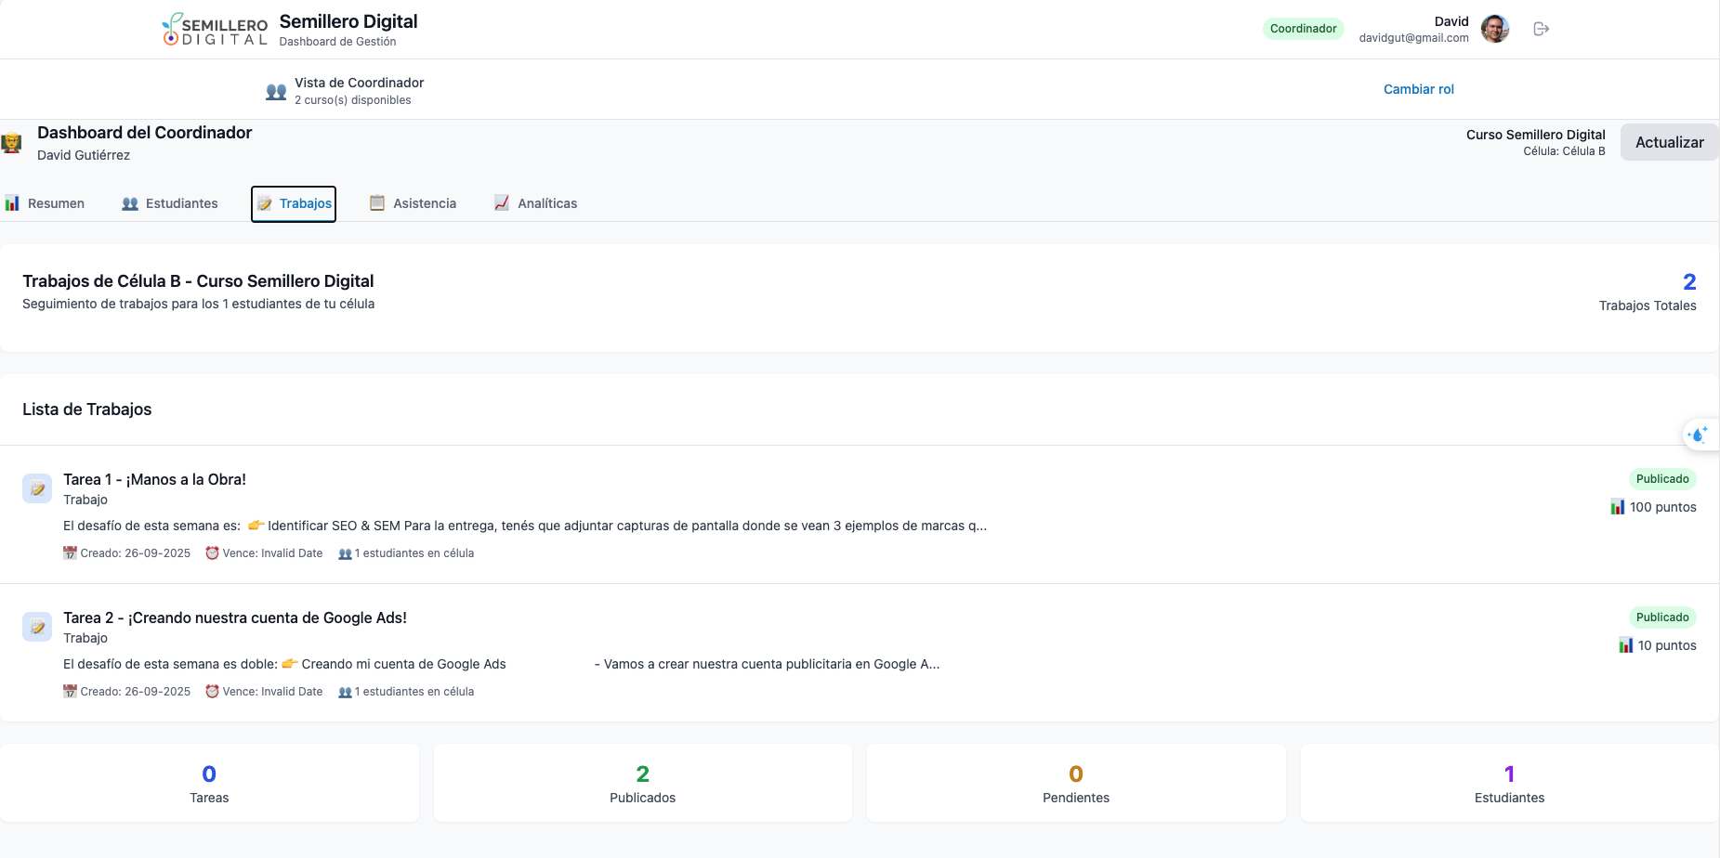Click the calendar icon for Tarea 1 creation date
The image size is (1720, 858).
(70, 553)
